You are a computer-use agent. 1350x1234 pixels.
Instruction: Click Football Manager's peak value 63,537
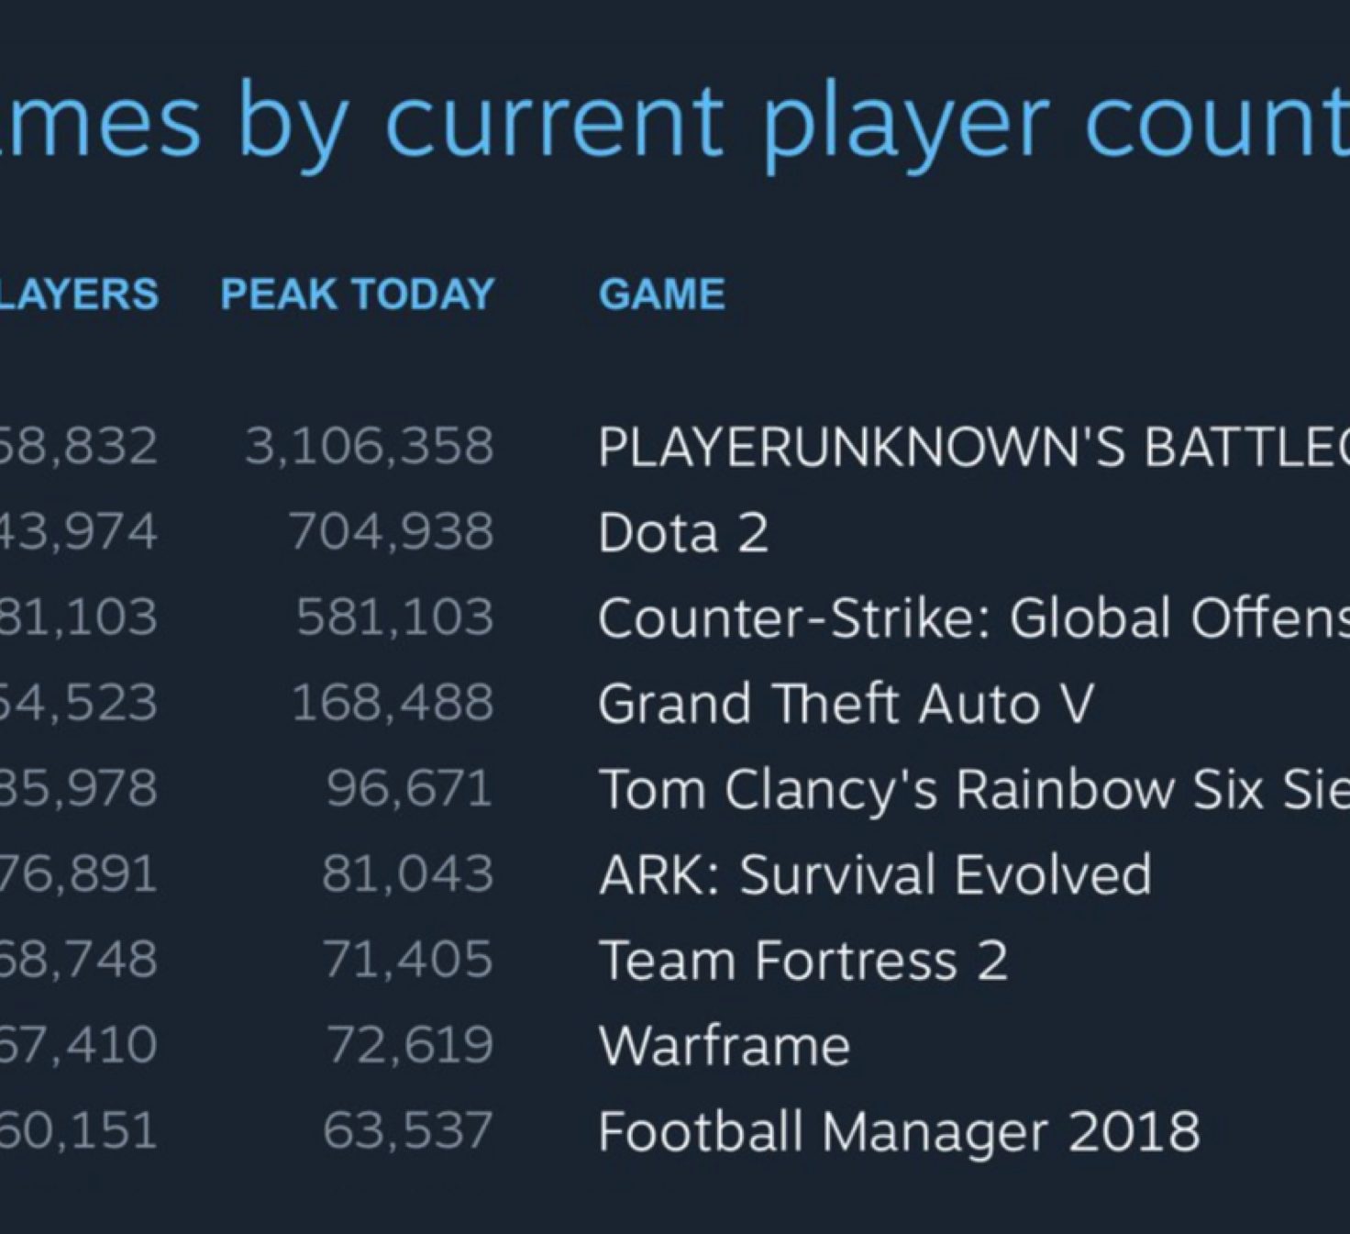(408, 1130)
